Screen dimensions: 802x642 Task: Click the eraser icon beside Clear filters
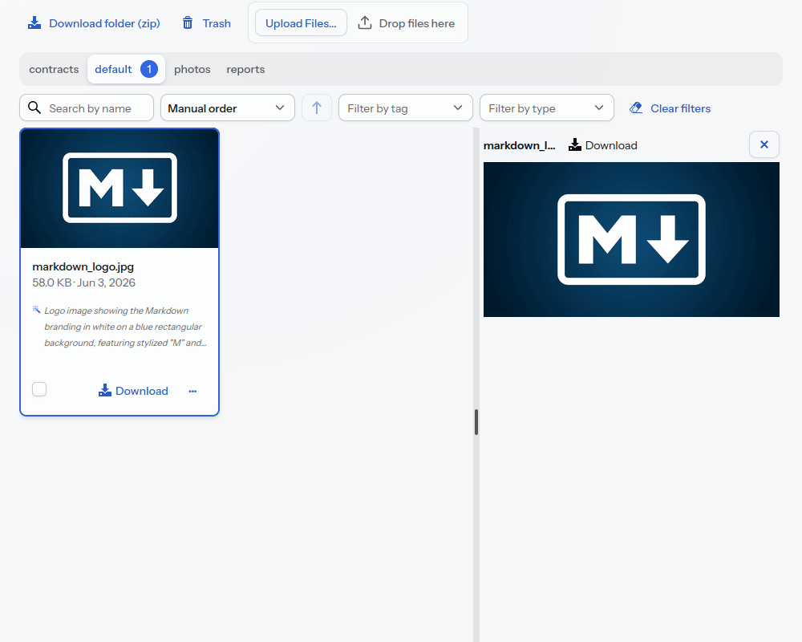click(636, 108)
